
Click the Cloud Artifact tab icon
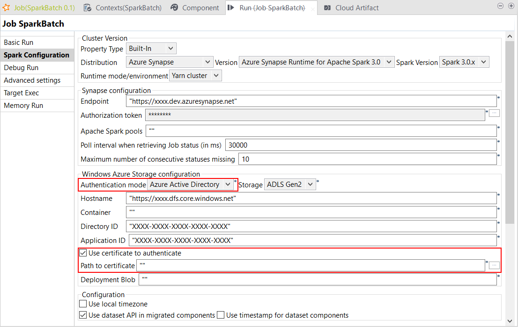[327, 8]
